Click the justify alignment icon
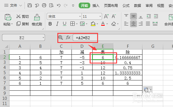 pyautogui.click(x=148, y=24)
